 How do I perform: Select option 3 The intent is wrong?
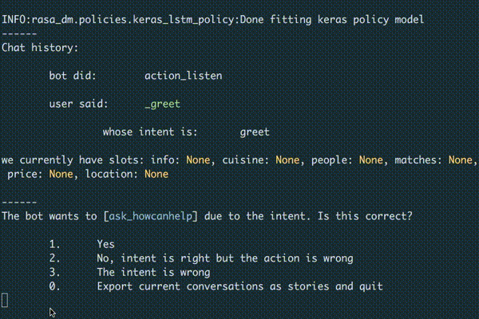click(x=129, y=272)
